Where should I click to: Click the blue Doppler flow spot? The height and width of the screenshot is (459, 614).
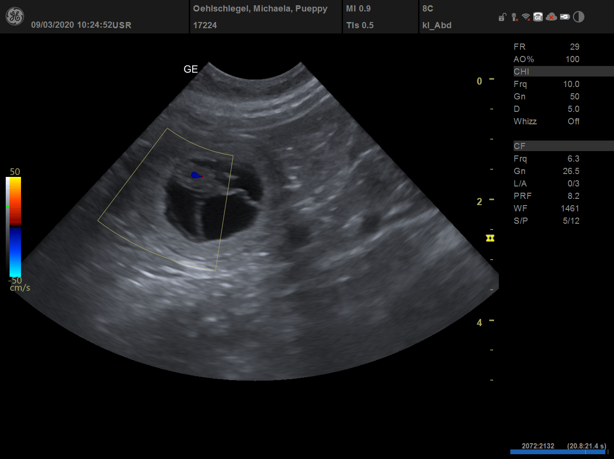[x=195, y=175]
